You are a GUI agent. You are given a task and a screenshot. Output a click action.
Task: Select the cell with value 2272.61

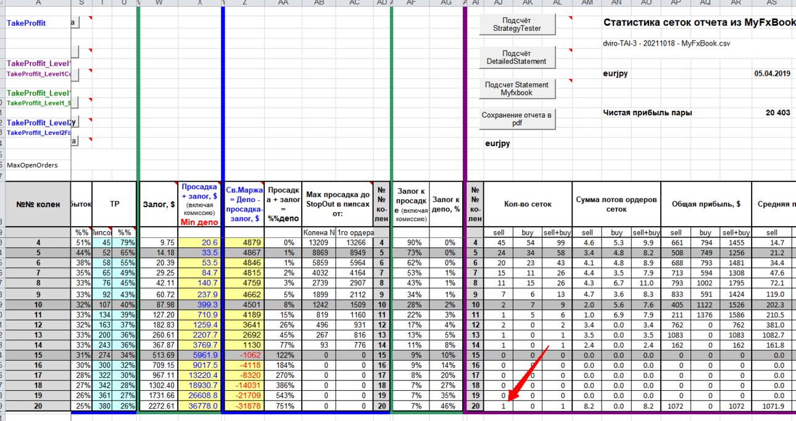point(159,406)
